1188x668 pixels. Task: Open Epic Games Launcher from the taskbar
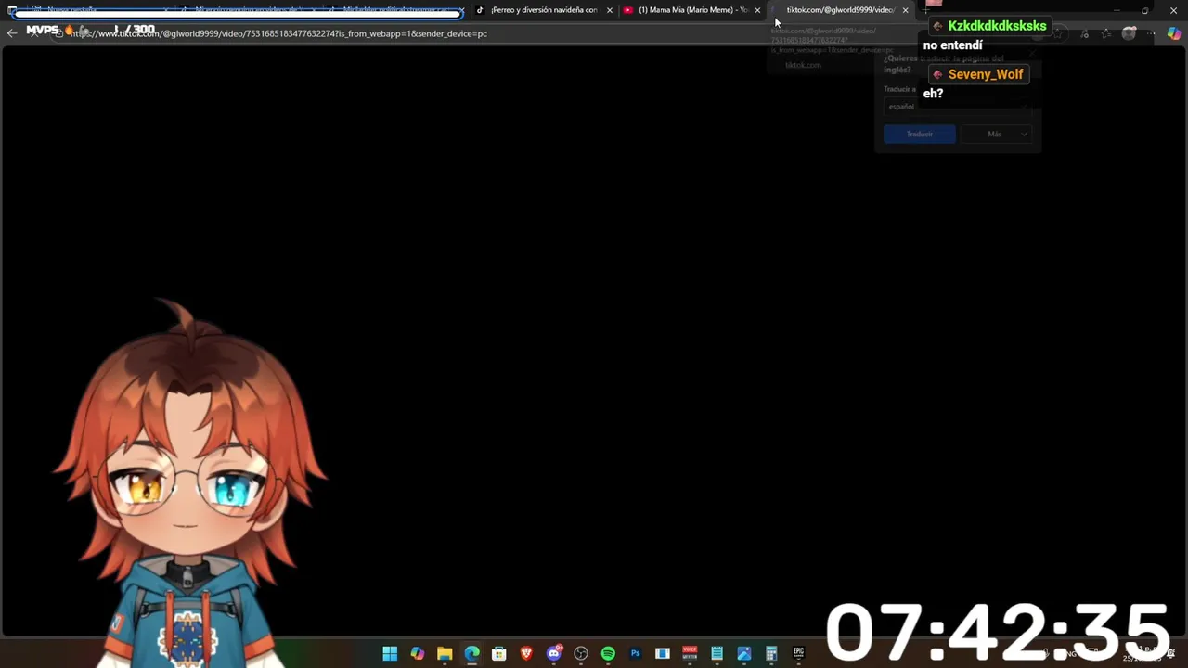click(798, 653)
